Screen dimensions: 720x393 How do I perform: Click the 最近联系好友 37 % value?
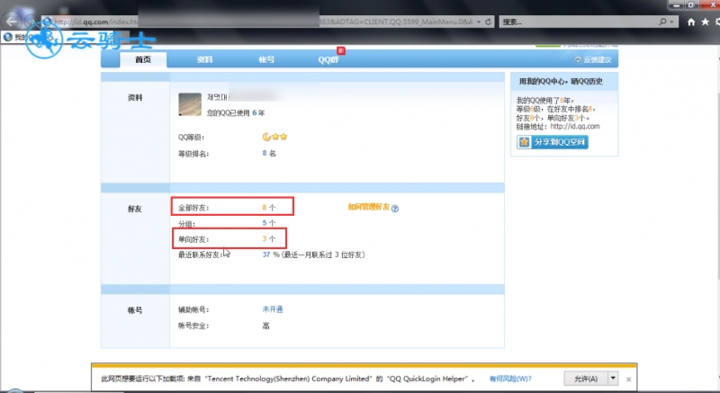[271, 255]
